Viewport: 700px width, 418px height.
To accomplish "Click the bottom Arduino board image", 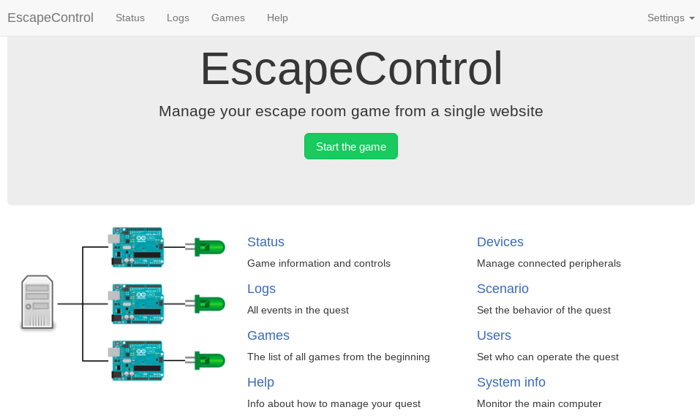I will click(137, 360).
